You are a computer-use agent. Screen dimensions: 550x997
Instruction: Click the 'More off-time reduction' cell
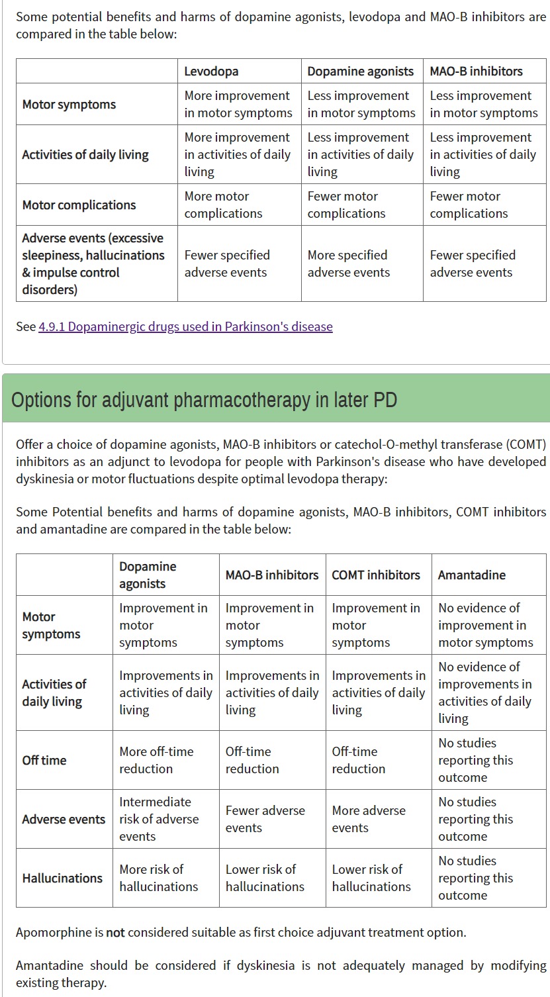(157, 760)
